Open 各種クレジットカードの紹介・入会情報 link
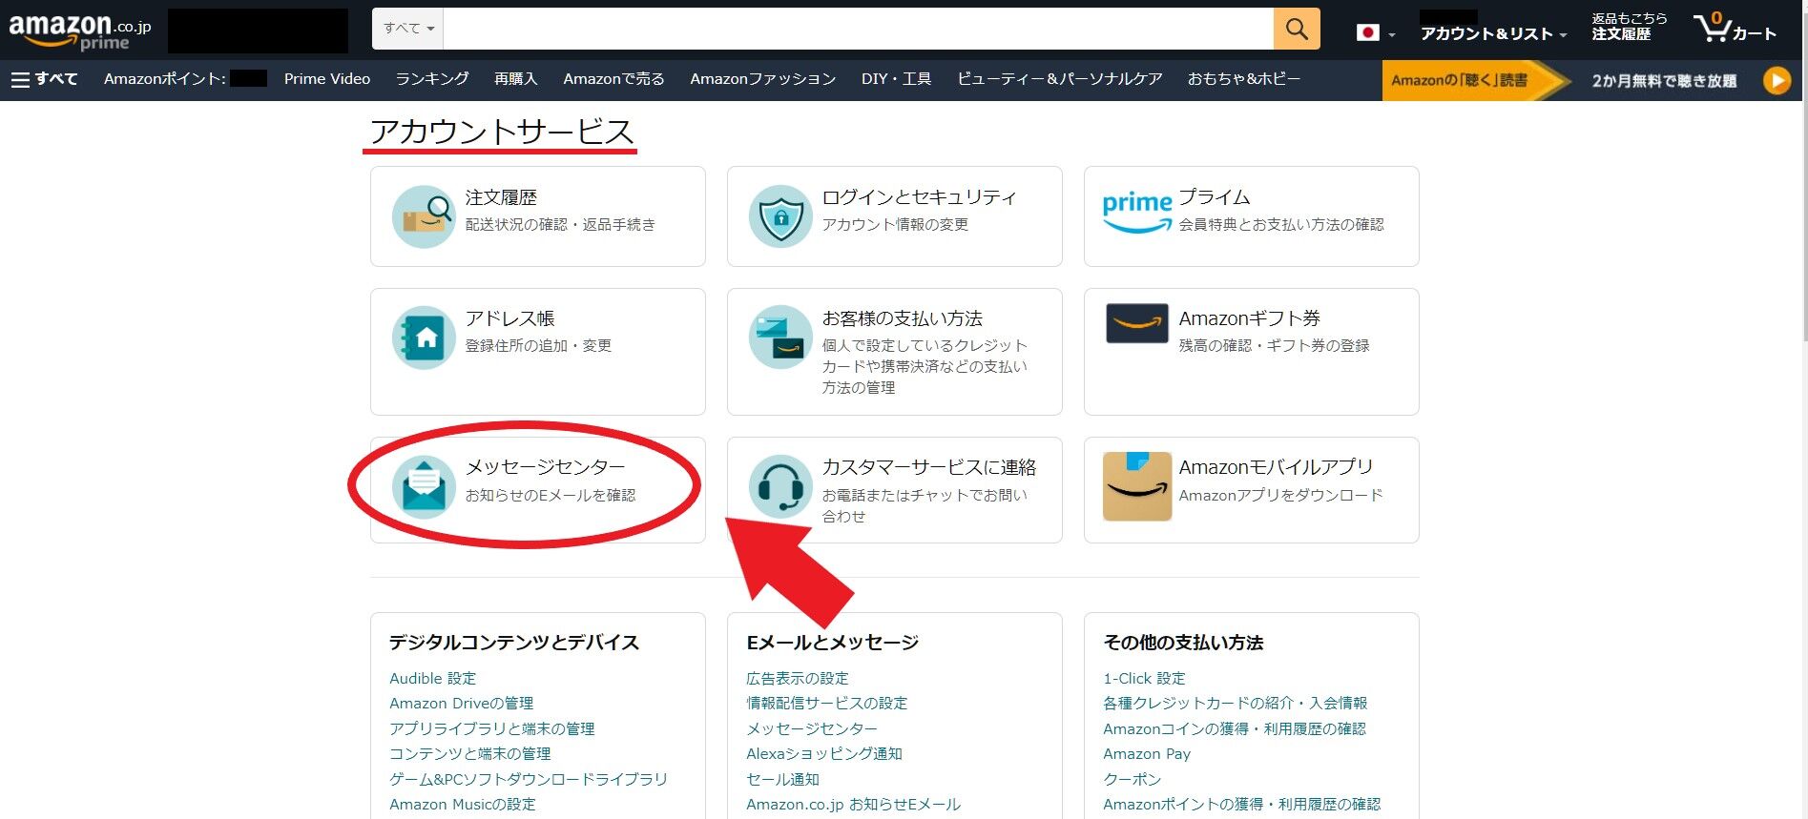 (1235, 704)
